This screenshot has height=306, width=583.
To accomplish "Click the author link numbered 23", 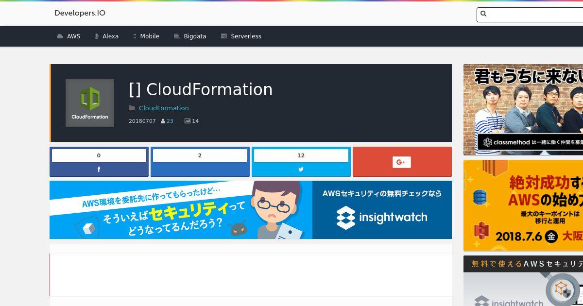I will pos(170,121).
